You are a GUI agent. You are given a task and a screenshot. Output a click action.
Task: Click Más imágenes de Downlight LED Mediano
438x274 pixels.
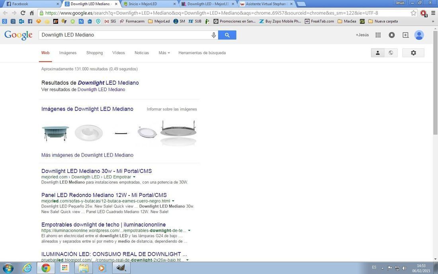tap(87, 155)
